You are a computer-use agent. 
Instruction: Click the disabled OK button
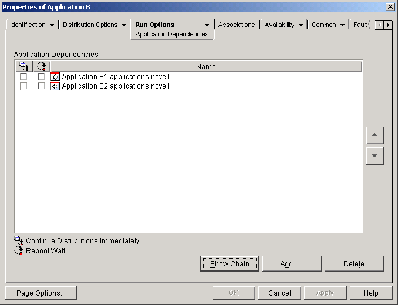pyautogui.click(x=234, y=293)
